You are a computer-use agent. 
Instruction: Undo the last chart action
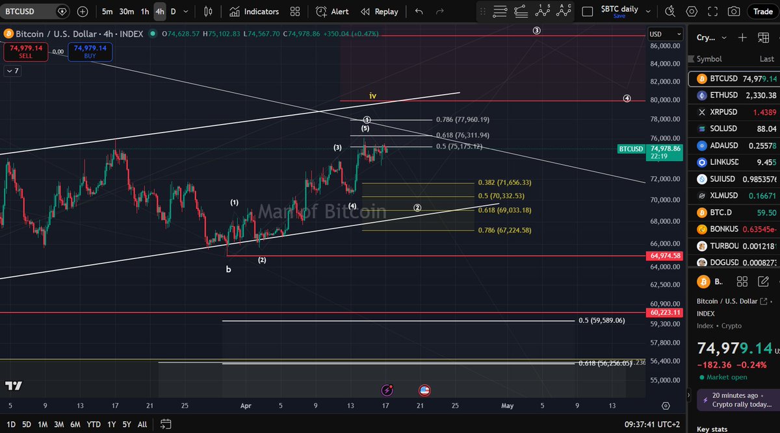pos(419,12)
